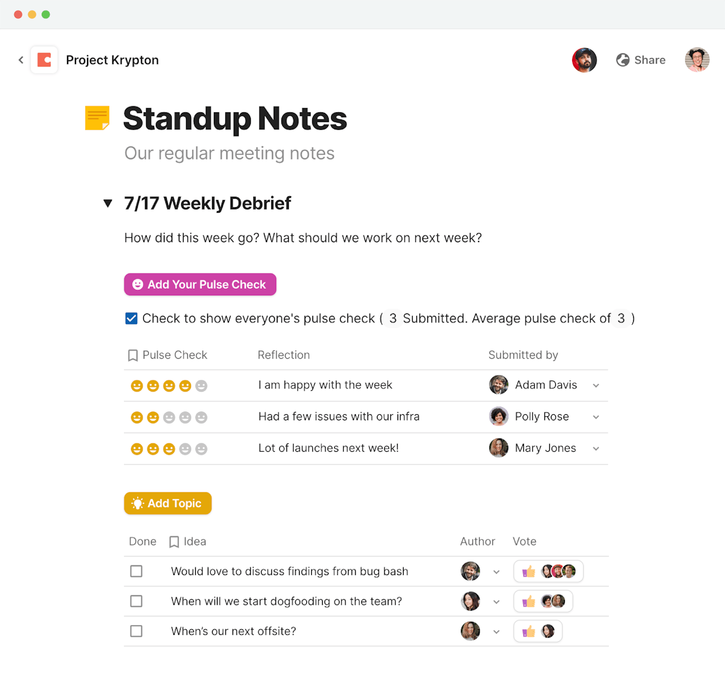Check the Done box for the offsite question

click(x=136, y=631)
